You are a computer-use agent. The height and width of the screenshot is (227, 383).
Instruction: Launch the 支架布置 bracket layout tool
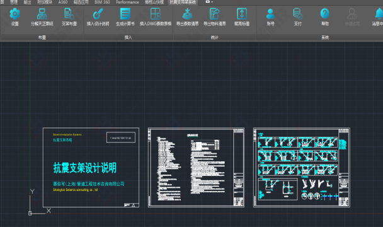[x=69, y=14]
